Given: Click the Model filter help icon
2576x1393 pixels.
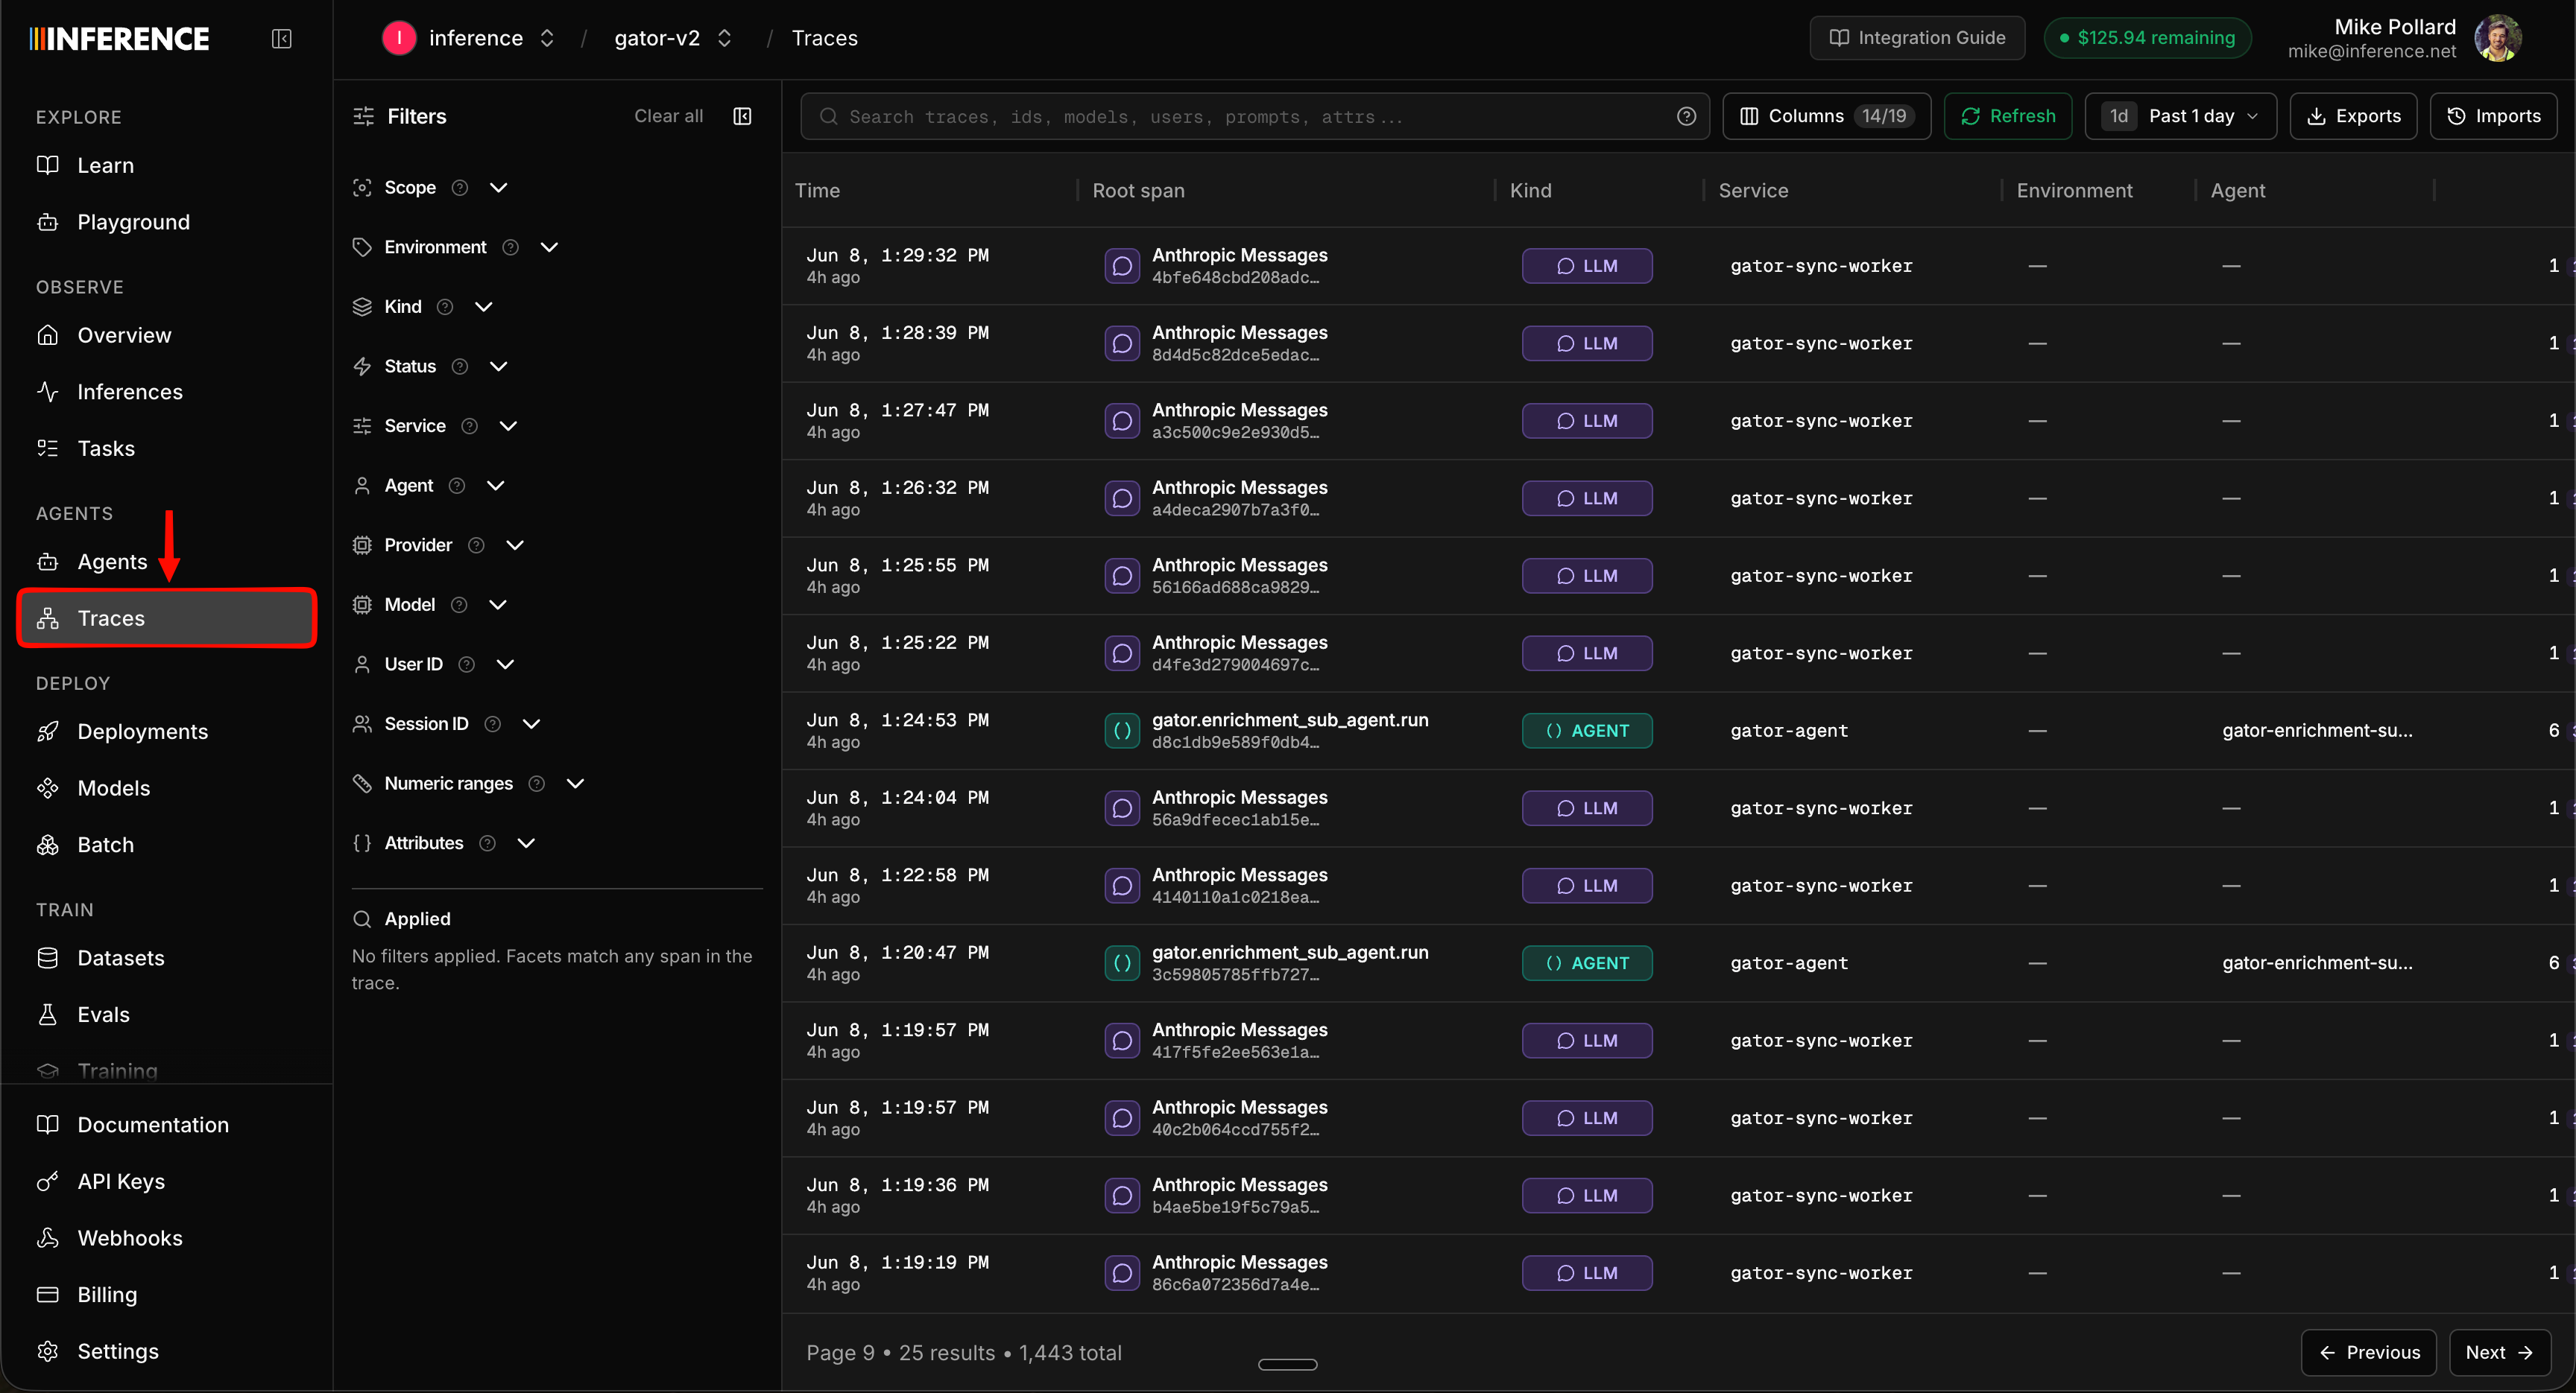Looking at the screenshot, I should [x=459, y=605].
